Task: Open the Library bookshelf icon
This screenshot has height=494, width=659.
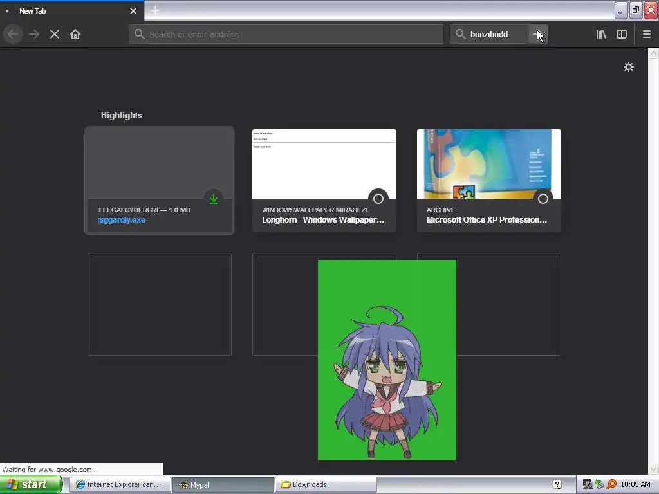Action: [601, 34]
